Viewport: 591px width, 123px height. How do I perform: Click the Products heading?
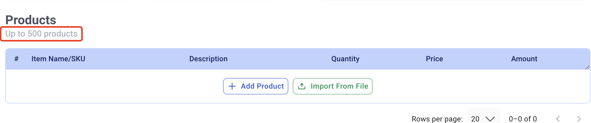[31, 20]
